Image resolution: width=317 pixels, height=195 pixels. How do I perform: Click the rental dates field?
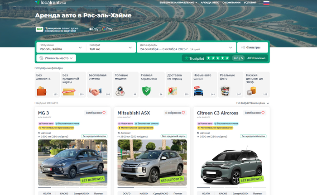(x=186, y=47)
